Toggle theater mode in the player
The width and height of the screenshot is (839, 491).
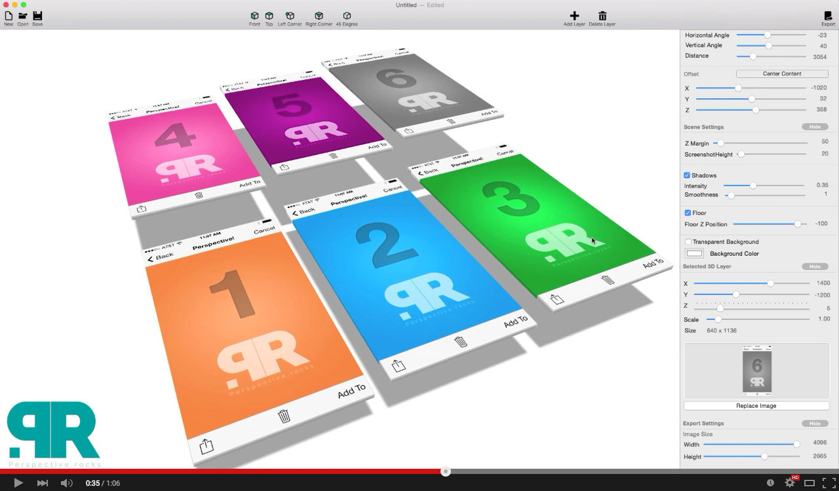coord(810,483)
